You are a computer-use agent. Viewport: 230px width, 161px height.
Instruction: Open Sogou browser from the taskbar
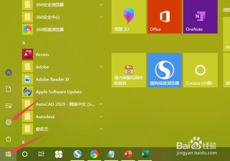[77, 154]
